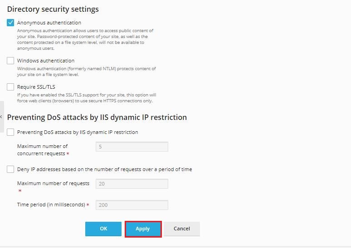The height and width of the screenshot is (248, 351).
Task: Check the Deny IP addresses checkbox
Action: coord(10,169)
